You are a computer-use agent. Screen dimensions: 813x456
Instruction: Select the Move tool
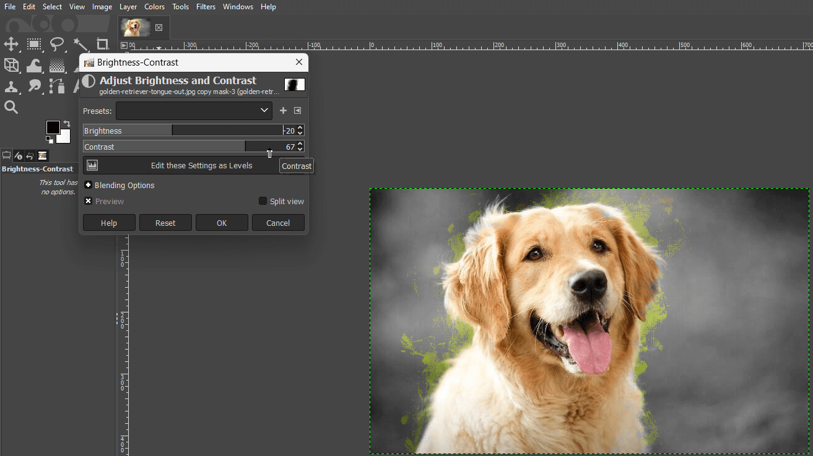[x=11, y=44]
